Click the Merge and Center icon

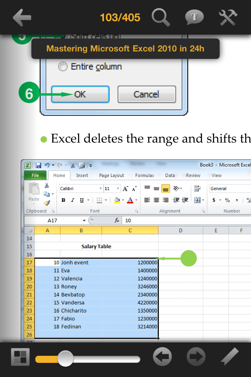(x=197, y=200)
